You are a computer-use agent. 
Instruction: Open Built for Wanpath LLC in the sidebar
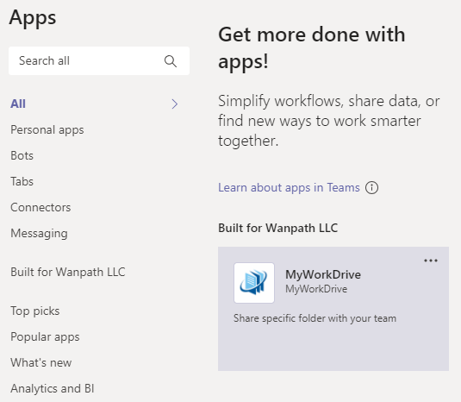click(68, 272)
